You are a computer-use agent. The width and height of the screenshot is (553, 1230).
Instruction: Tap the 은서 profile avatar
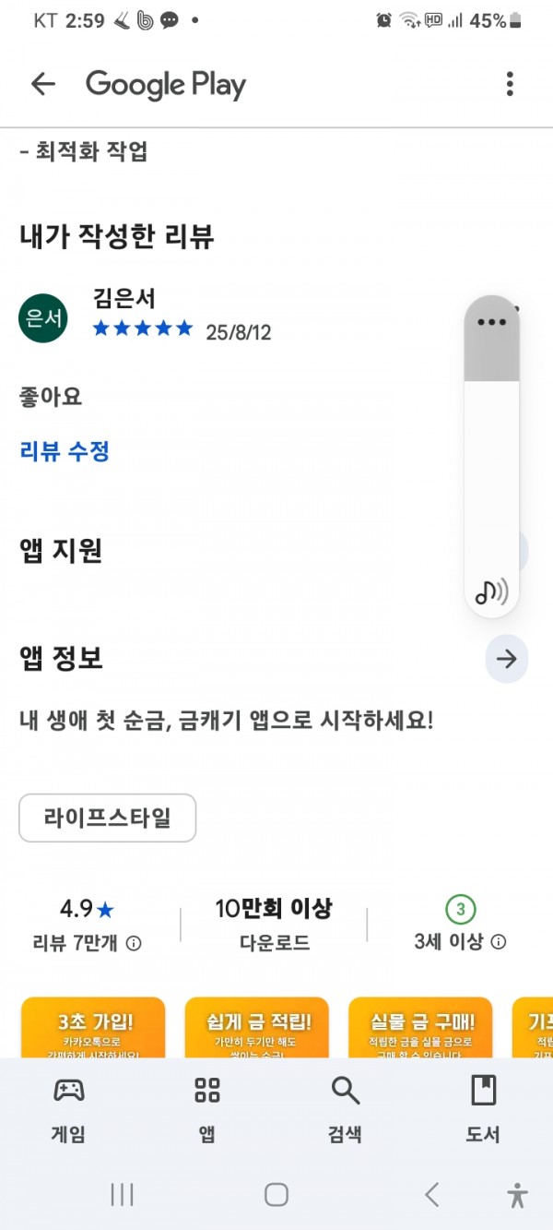pyautogui.click(x=43, y=318)
